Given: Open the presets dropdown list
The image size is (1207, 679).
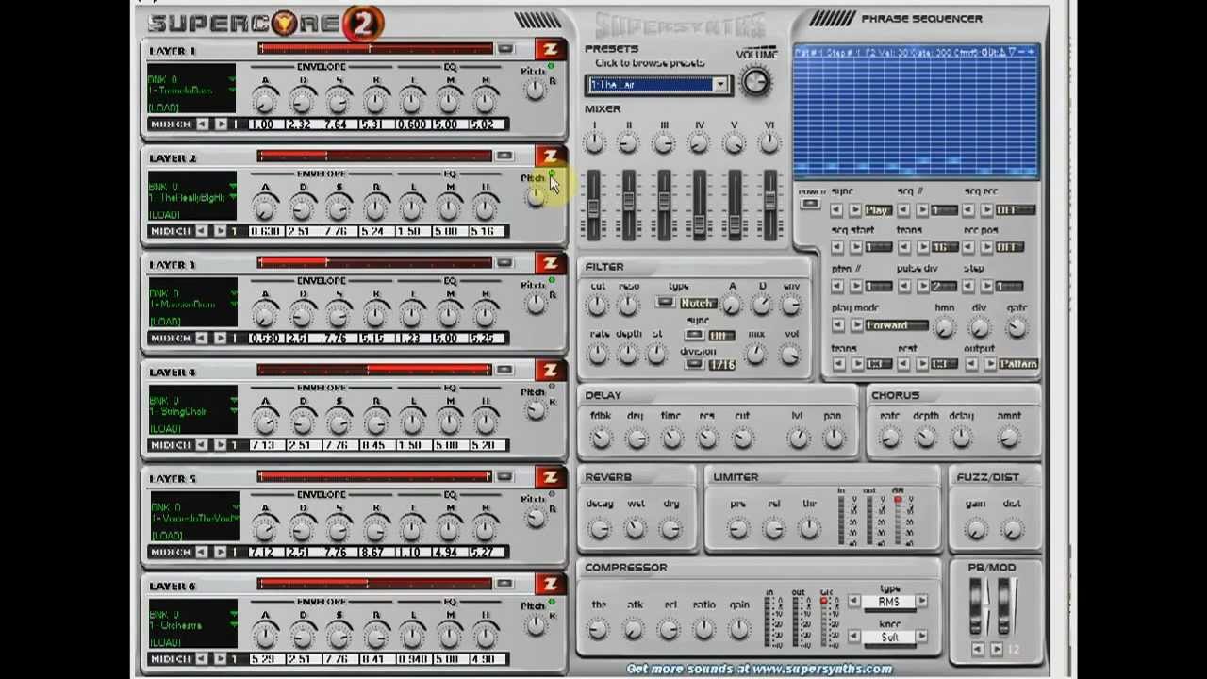Looking at the screenshot, I should (x=720, y=85).
